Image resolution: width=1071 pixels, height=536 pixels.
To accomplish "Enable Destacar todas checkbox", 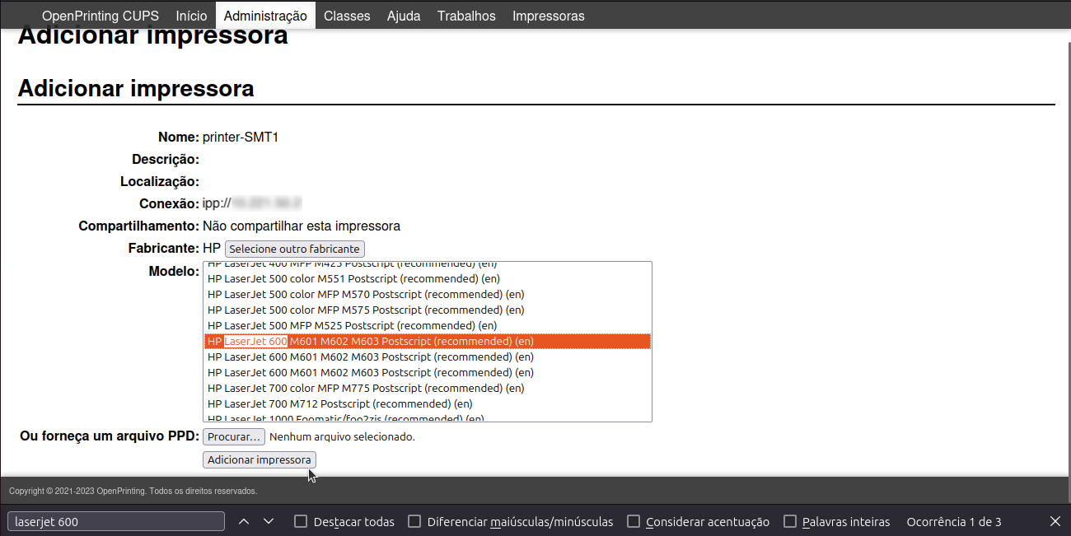I will pyautogui.click(x=301, y=521).
